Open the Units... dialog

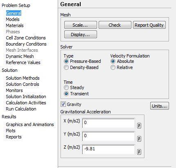(160, 106)
